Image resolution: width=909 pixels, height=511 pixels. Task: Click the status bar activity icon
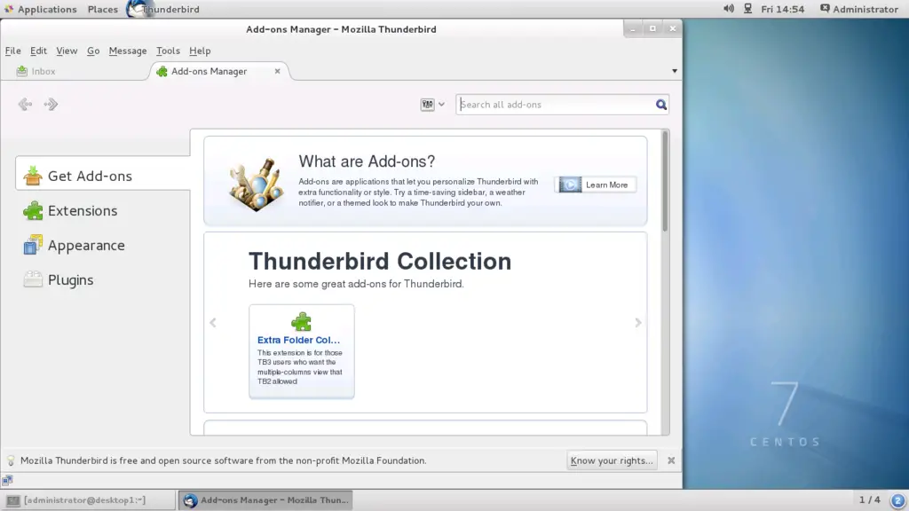click(x=7, y=480)
